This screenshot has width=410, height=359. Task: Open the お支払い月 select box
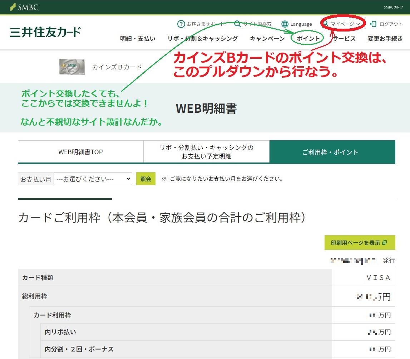93,179
